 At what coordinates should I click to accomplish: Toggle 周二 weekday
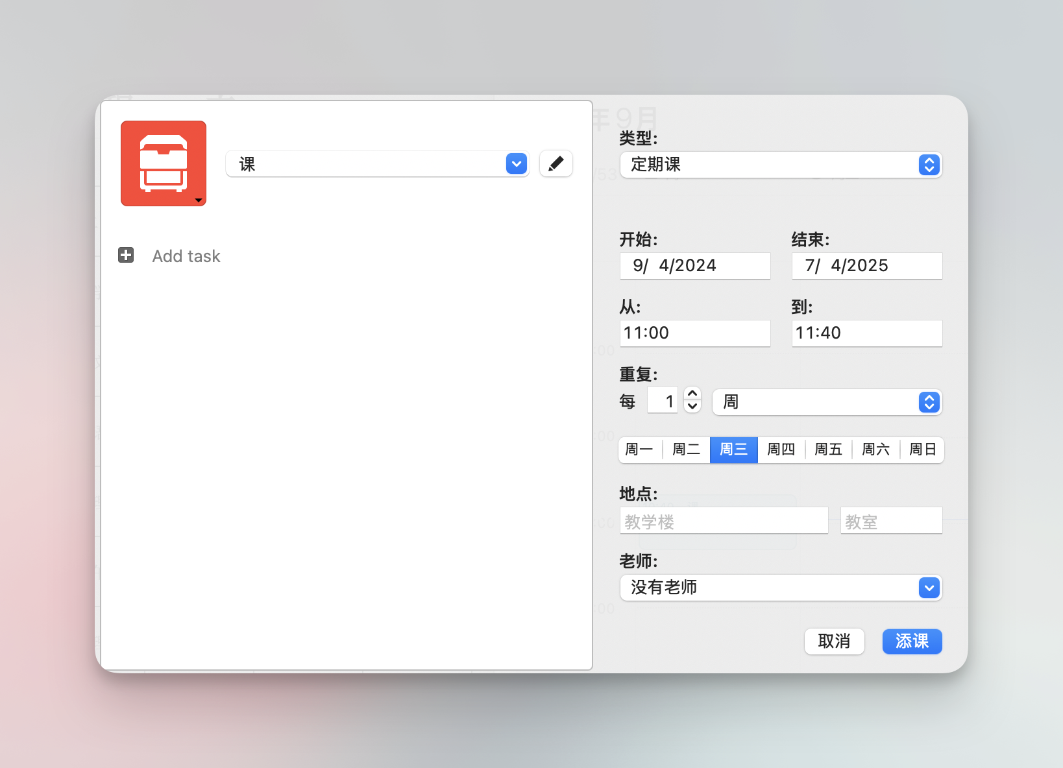686,450
